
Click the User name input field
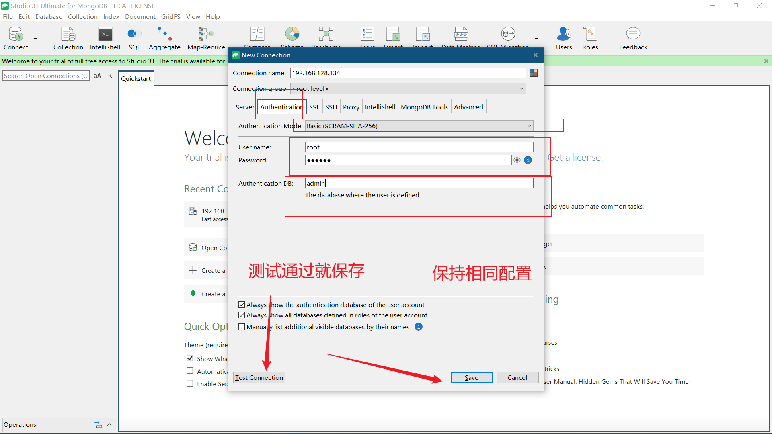419,147
